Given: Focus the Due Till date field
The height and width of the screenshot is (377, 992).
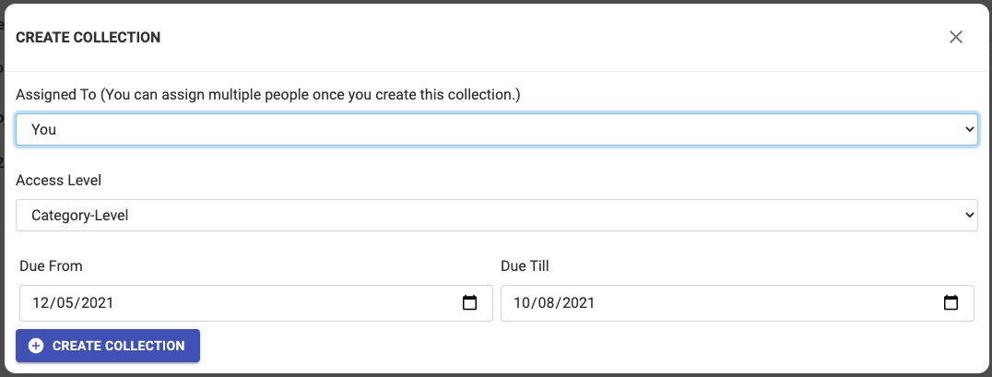Looking at the screenshot, I should tap(719, 302).
